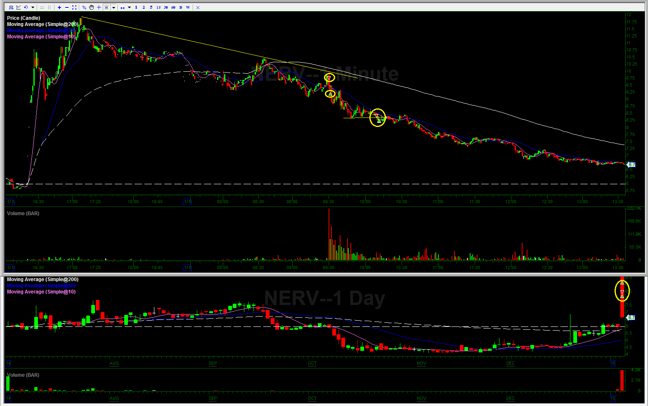Click the 'DEC' month label under the daily volume pane
The height and width of the screenshot is (406, 648).
[511, 398]
